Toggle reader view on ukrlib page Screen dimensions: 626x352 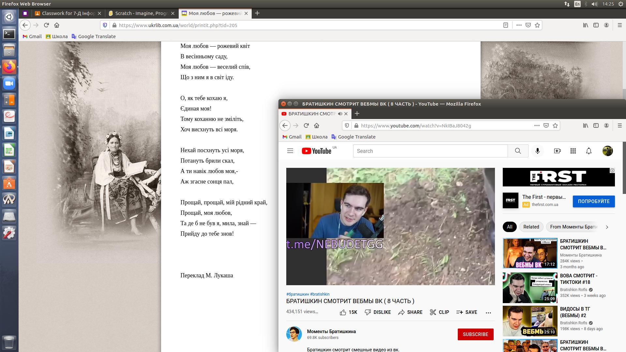tap(506, 25)
